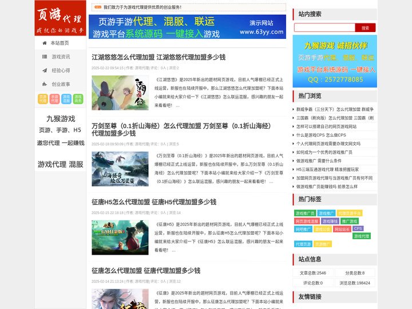Click the yellow 页游代理 square button
The image size is (412, 309).
(x=43, y=99)
